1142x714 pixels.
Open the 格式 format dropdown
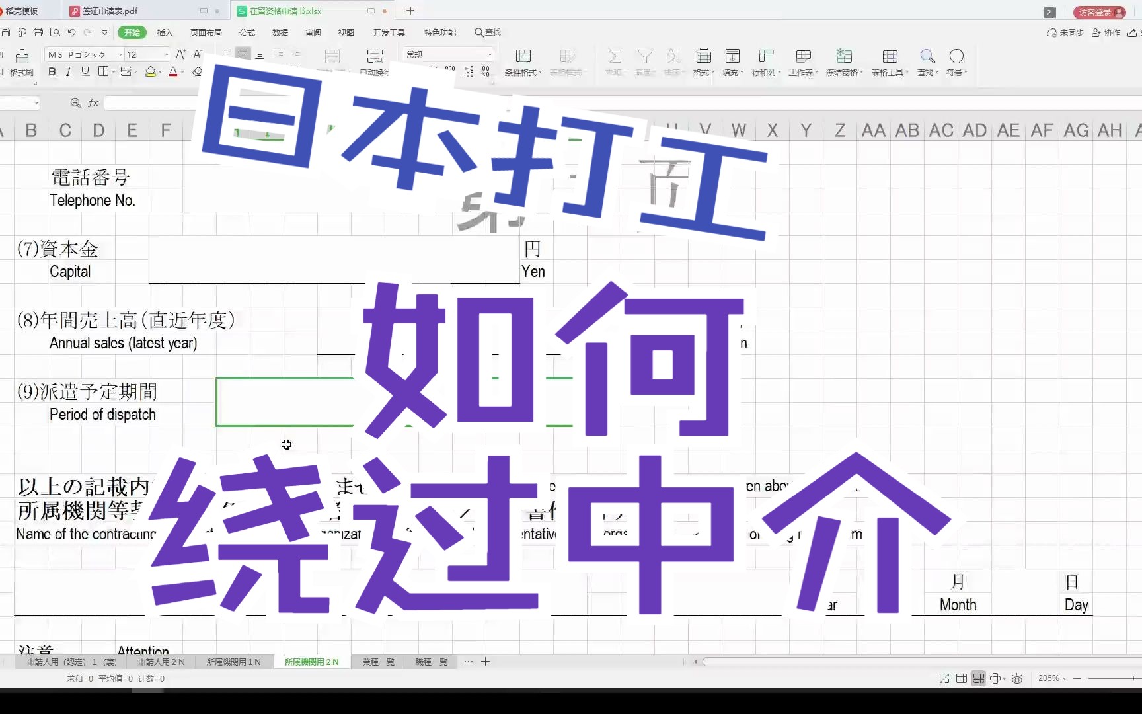tap(704, 63)
